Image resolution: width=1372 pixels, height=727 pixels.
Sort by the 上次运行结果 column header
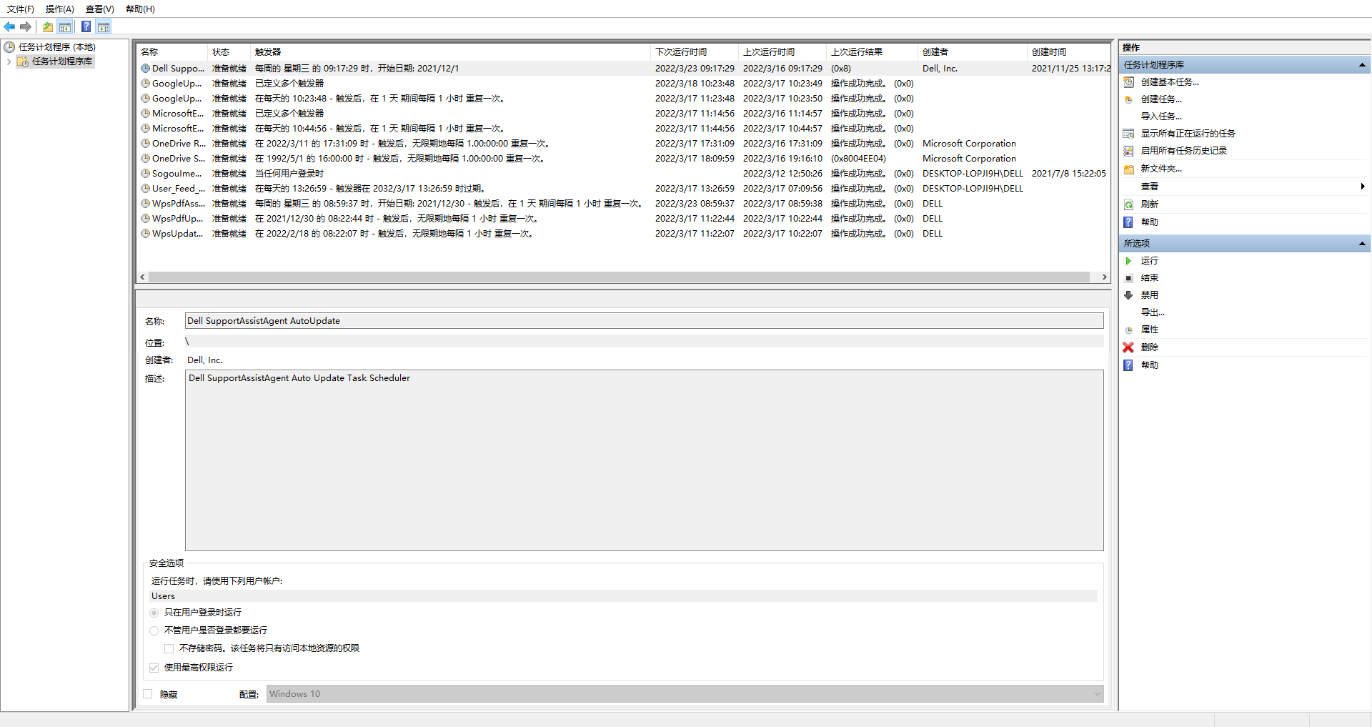pyautogui.click(x=872, y=52)
